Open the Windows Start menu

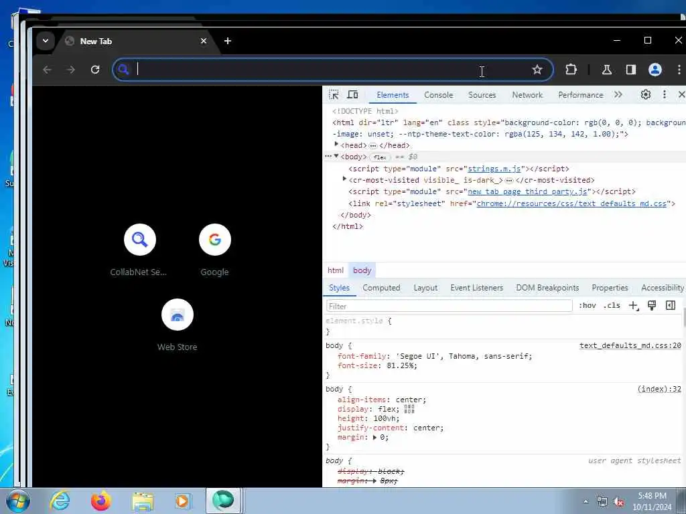tap(17, 501)
